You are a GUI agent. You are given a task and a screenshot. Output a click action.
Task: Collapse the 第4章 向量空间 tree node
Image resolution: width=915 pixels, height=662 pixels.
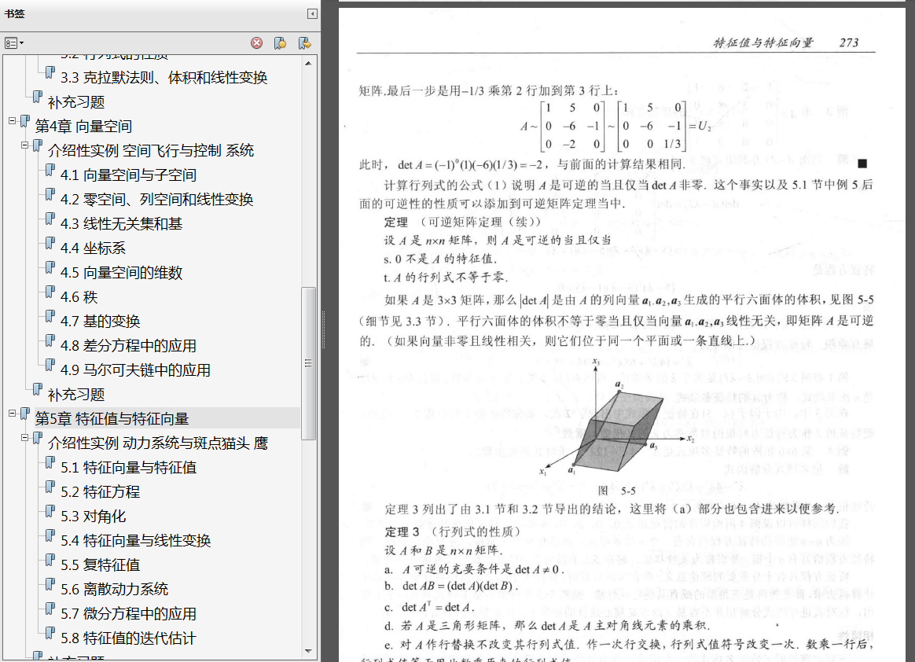pos(13,121)
